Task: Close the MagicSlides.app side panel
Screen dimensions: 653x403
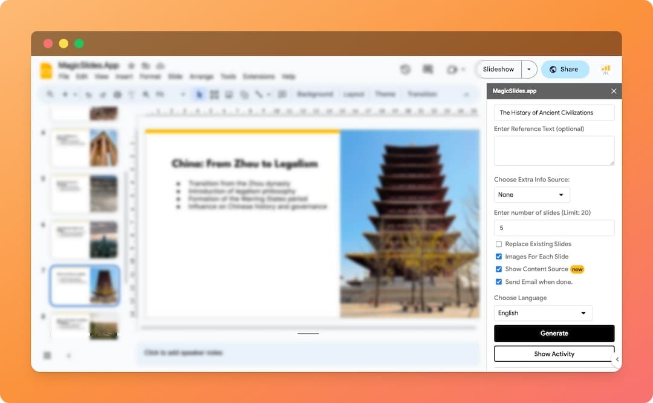Action: pyautogui.click(x=614, y=91)
